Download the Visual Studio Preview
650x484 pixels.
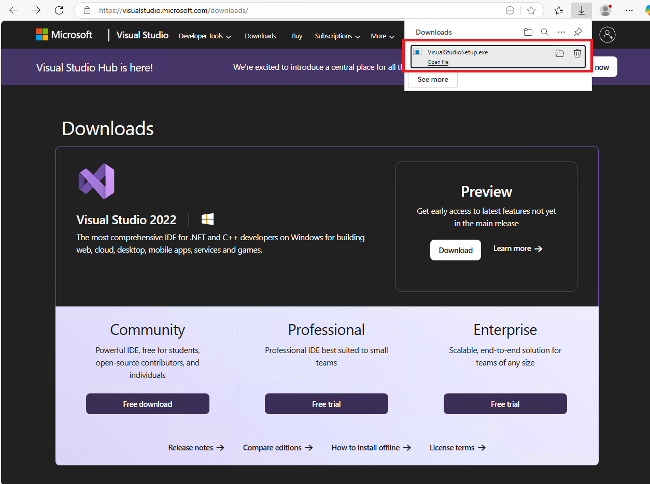point(456,250)
